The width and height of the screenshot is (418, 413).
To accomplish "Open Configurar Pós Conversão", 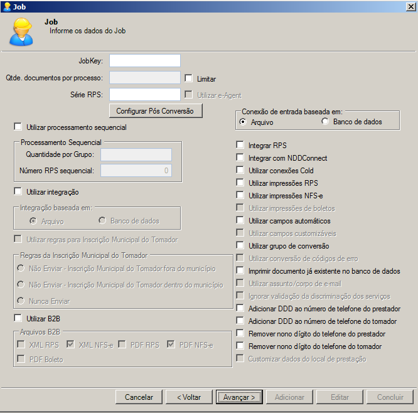I will pos(156,111).
